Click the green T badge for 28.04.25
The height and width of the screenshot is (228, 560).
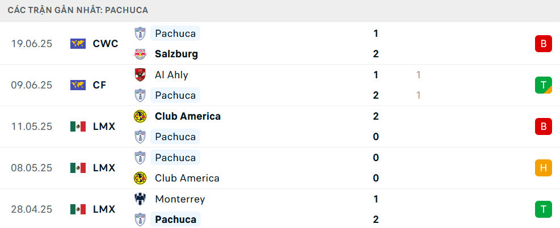(543, 209)
